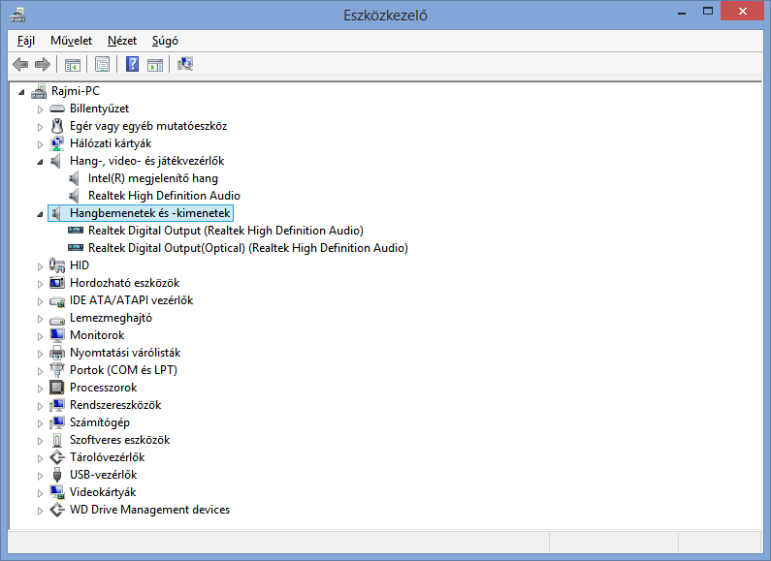Screen dimensions: 771x561
Task: Select the Rajmi-PC computer icon
Action: click(39, 91)
